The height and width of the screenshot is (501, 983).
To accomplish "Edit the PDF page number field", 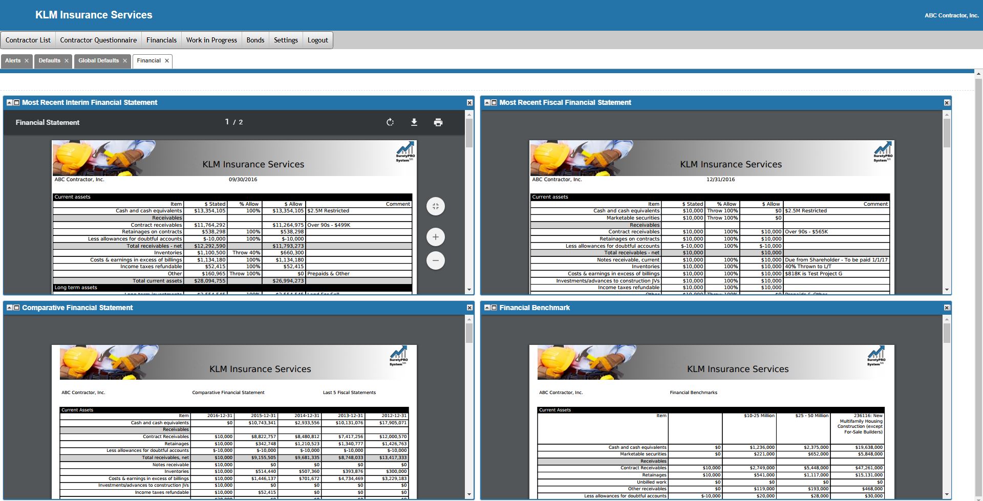I will pos(227,122).
